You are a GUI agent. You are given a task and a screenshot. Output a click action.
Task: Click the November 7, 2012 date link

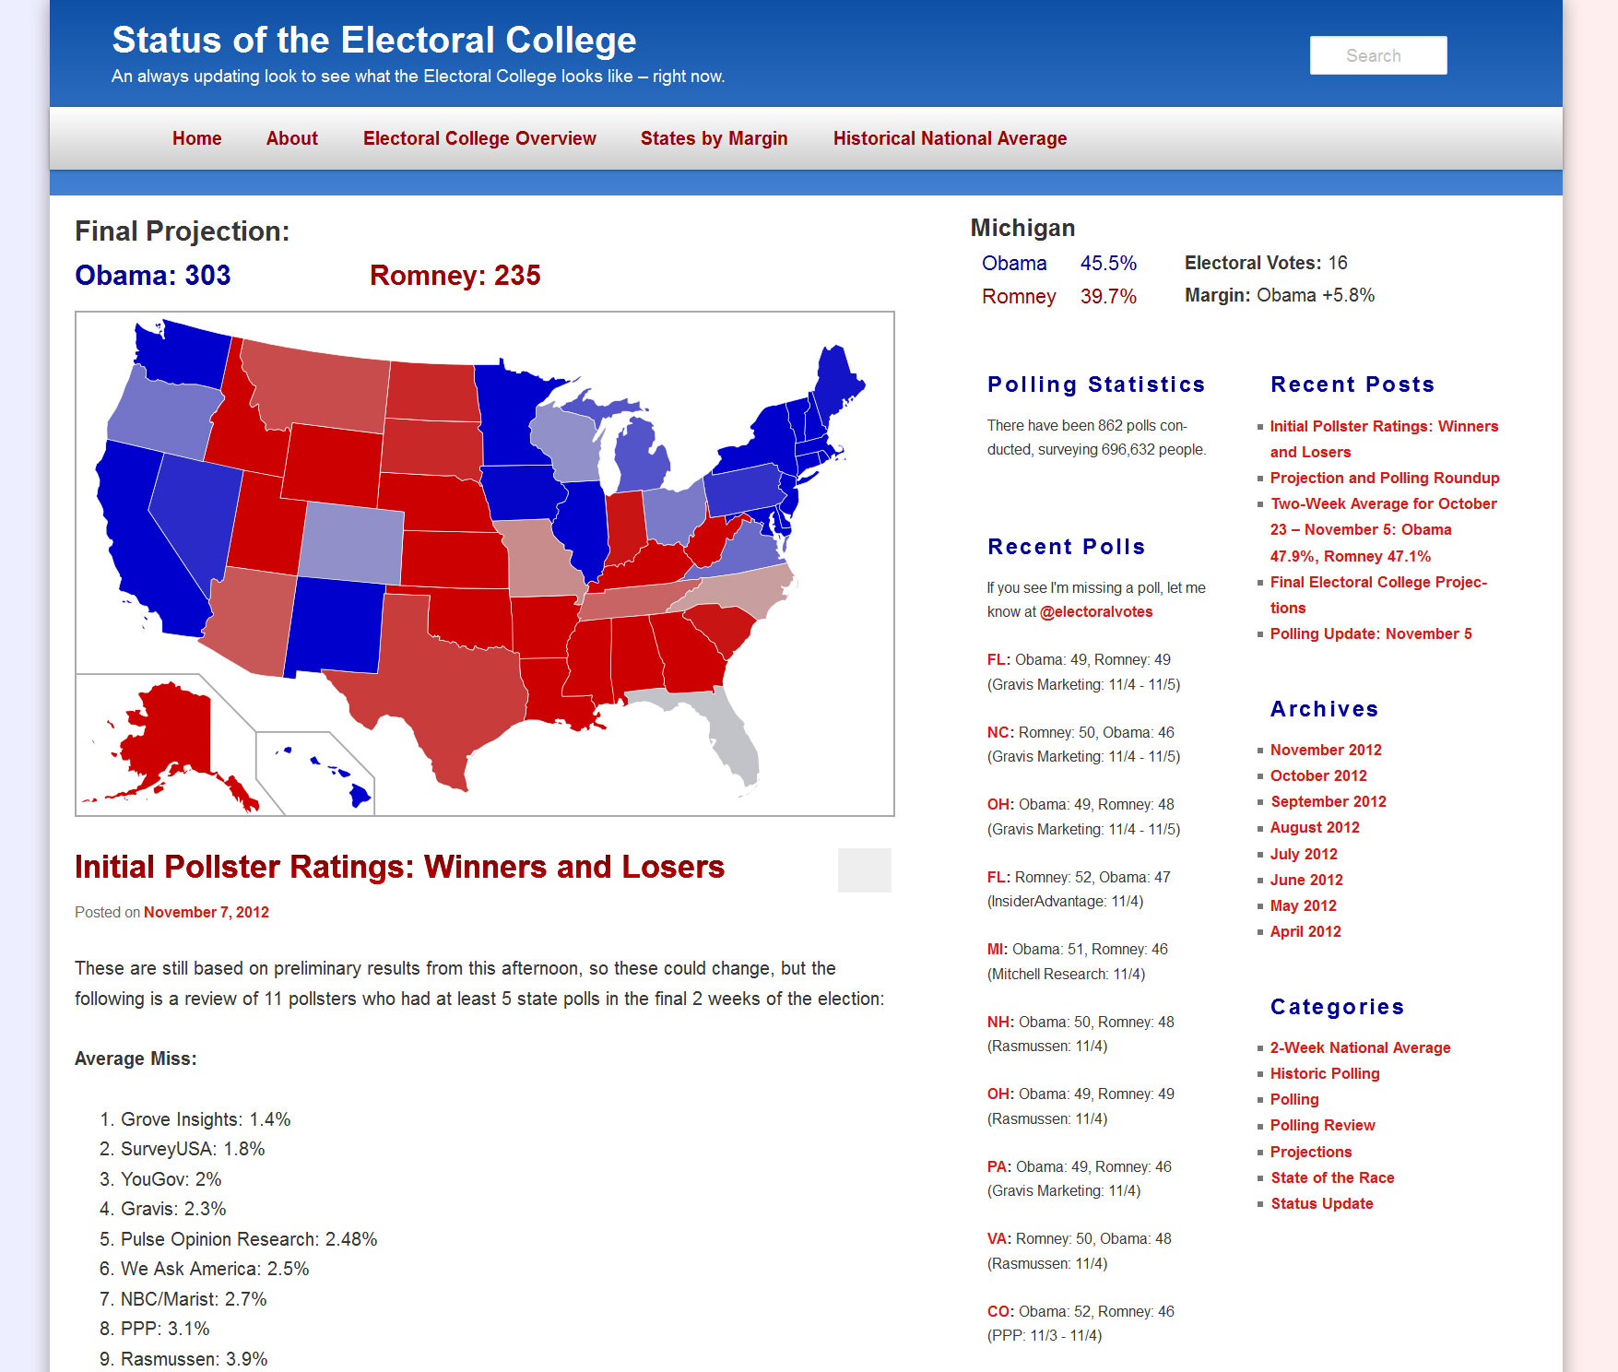click(206, 912)
